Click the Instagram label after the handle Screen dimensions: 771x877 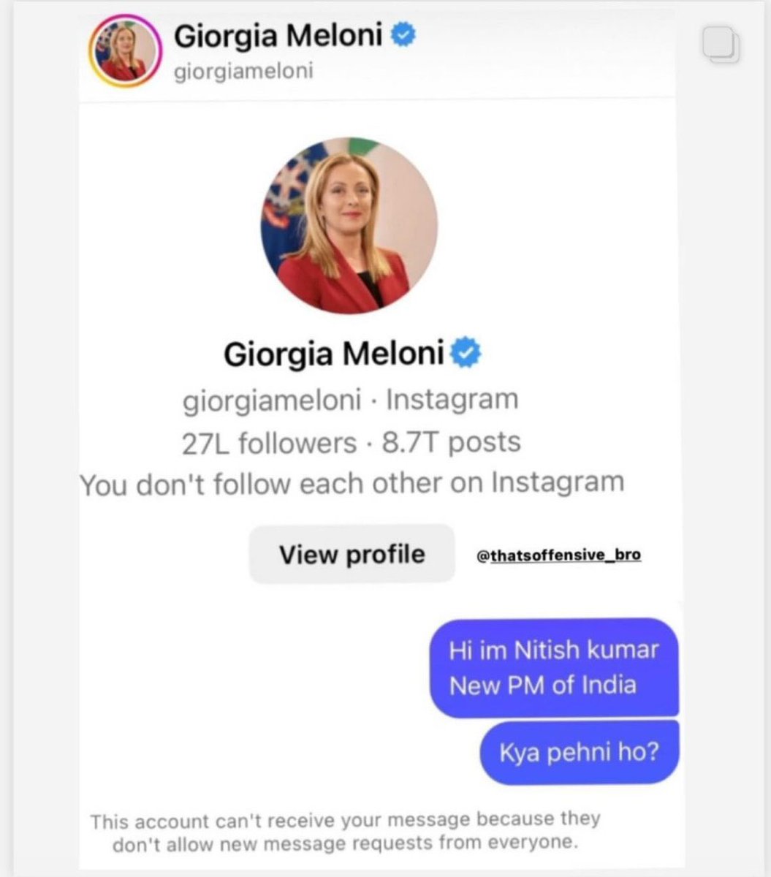coord(452,400)
